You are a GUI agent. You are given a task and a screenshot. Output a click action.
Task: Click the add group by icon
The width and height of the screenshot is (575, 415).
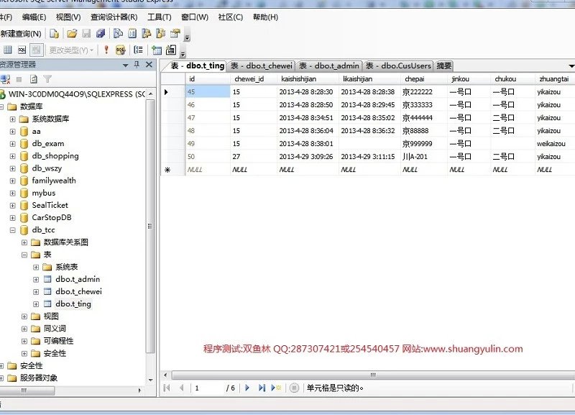[x=139, y=50]
